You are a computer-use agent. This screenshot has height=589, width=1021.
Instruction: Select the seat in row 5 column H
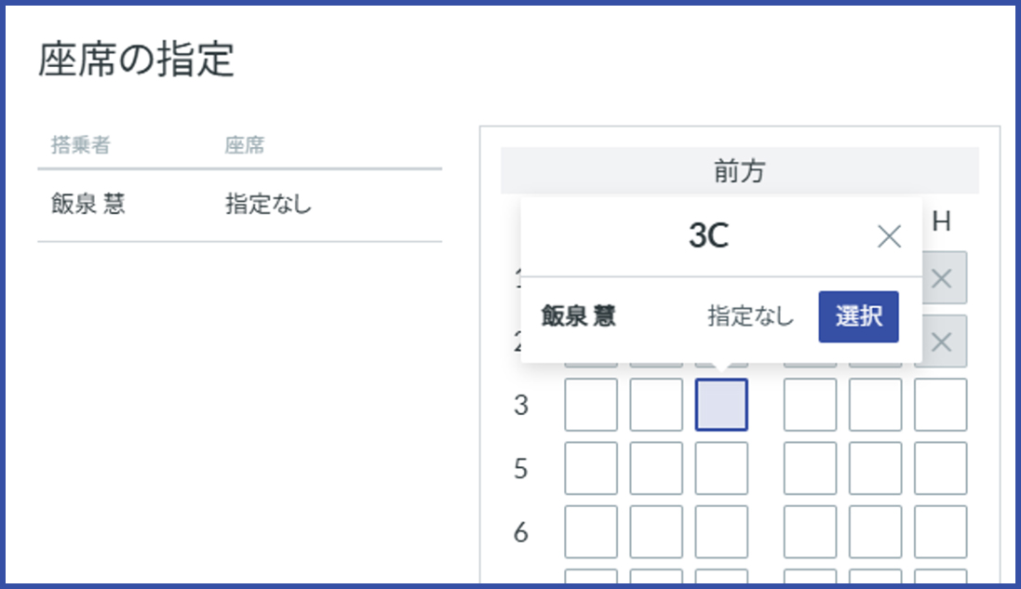[x=940, y=469]
